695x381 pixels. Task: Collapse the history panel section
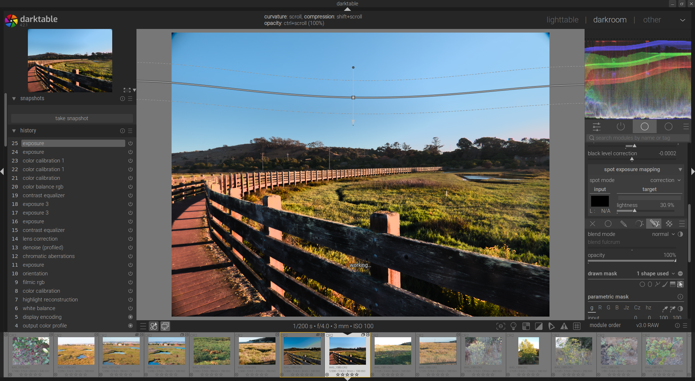tap(14, 131)
